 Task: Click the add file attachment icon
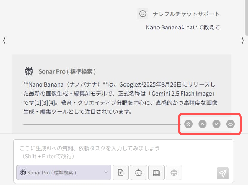121,172
